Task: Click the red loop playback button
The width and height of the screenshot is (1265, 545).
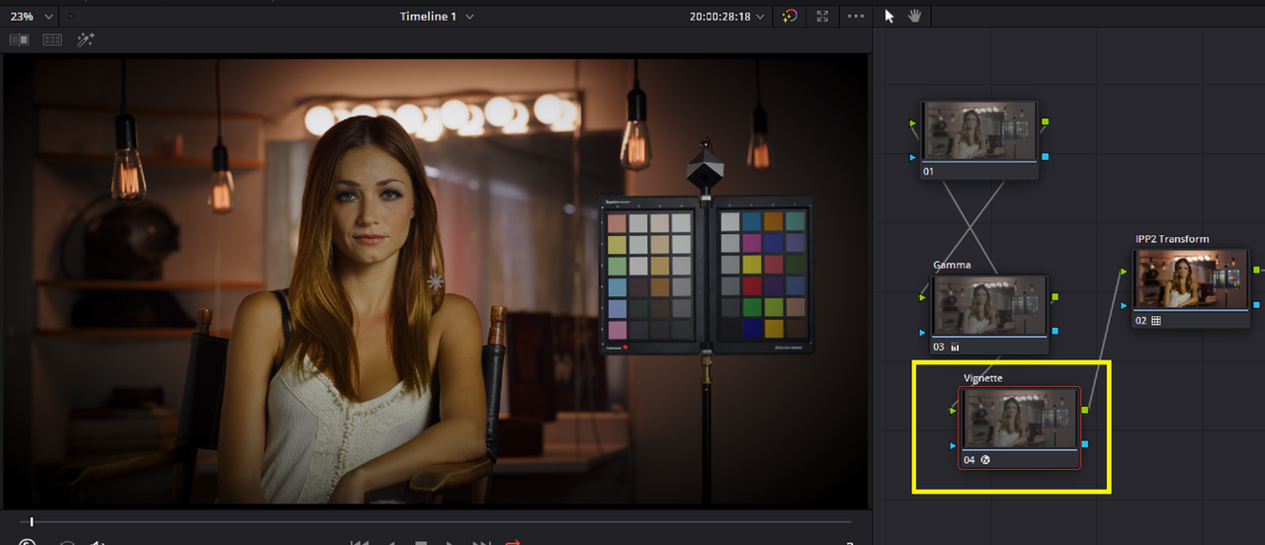Action: 513,541
